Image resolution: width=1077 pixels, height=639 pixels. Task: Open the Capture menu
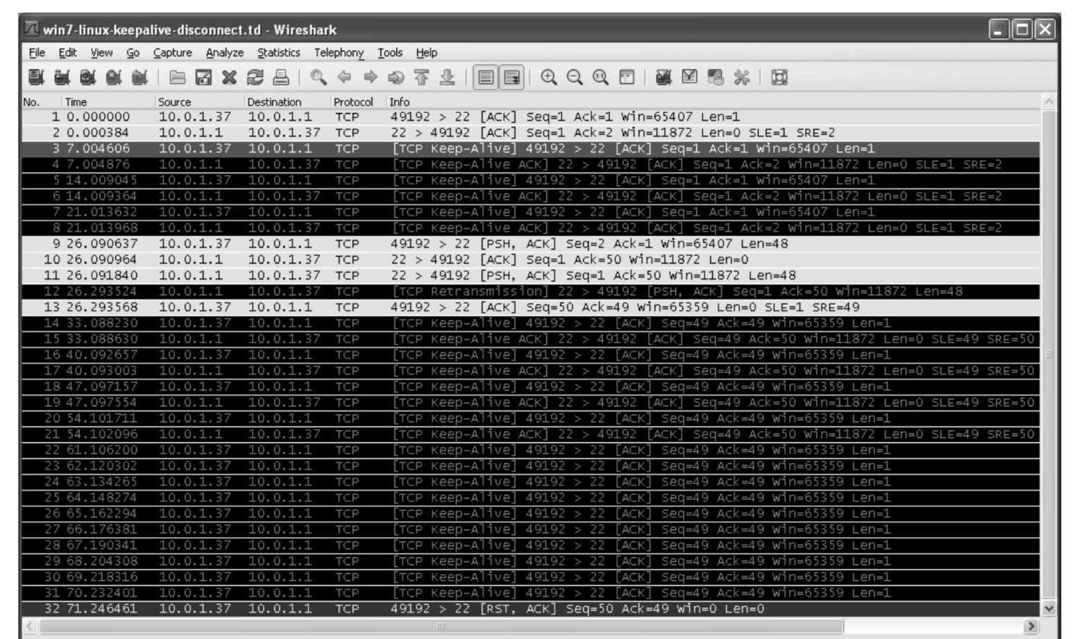coord(172,53)
